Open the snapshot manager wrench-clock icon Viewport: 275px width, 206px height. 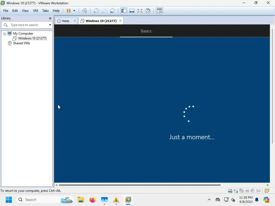(x=113, y=11)
